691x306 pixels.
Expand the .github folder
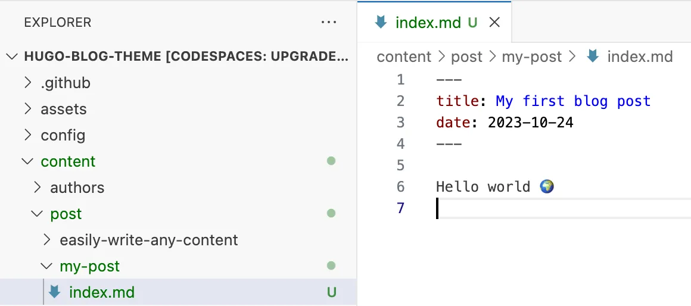(x=27, y=83)
